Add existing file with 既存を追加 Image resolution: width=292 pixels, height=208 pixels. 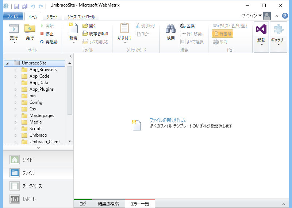[x=95, y=34]
